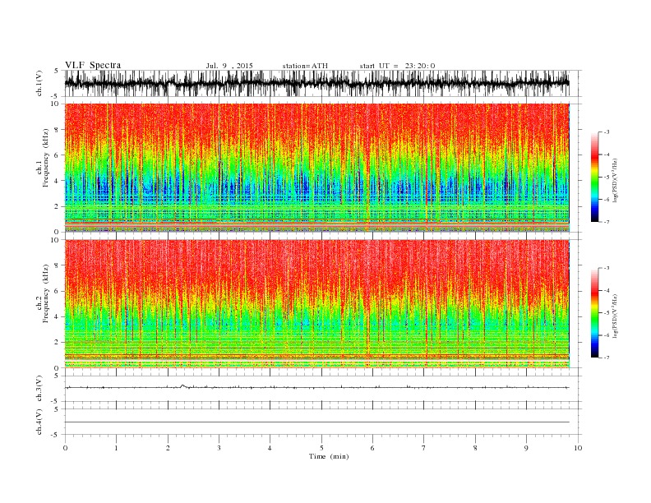
Task: Click time-axis tick label "3"
Action: [x=219, y=448]
